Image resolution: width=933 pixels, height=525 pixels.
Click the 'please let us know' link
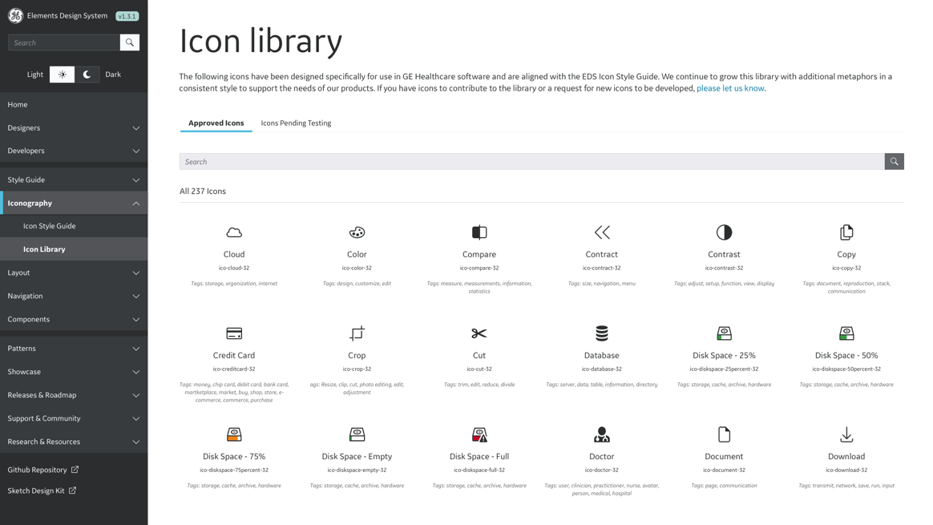click(x=730, y=88)
